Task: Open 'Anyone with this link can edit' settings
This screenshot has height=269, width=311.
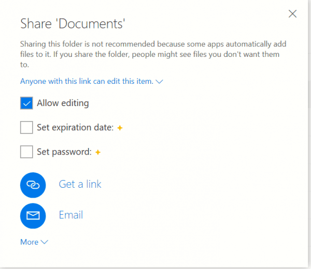Action: click(87, 81)
